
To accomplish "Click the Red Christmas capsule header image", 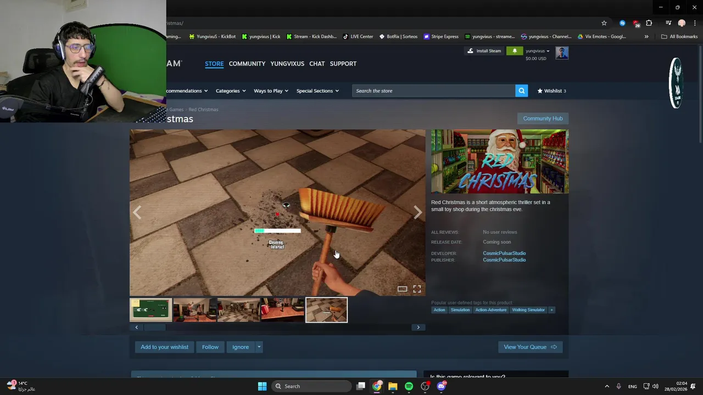I will (x=500, y=162).
